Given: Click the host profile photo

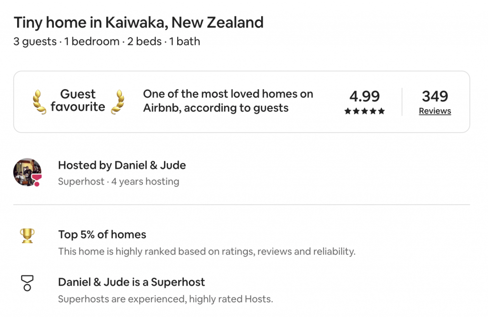Looking at the screenshot, I should coord(27,172).
